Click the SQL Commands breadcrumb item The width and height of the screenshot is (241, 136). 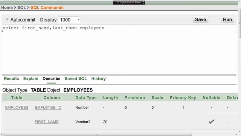point(47,8)
